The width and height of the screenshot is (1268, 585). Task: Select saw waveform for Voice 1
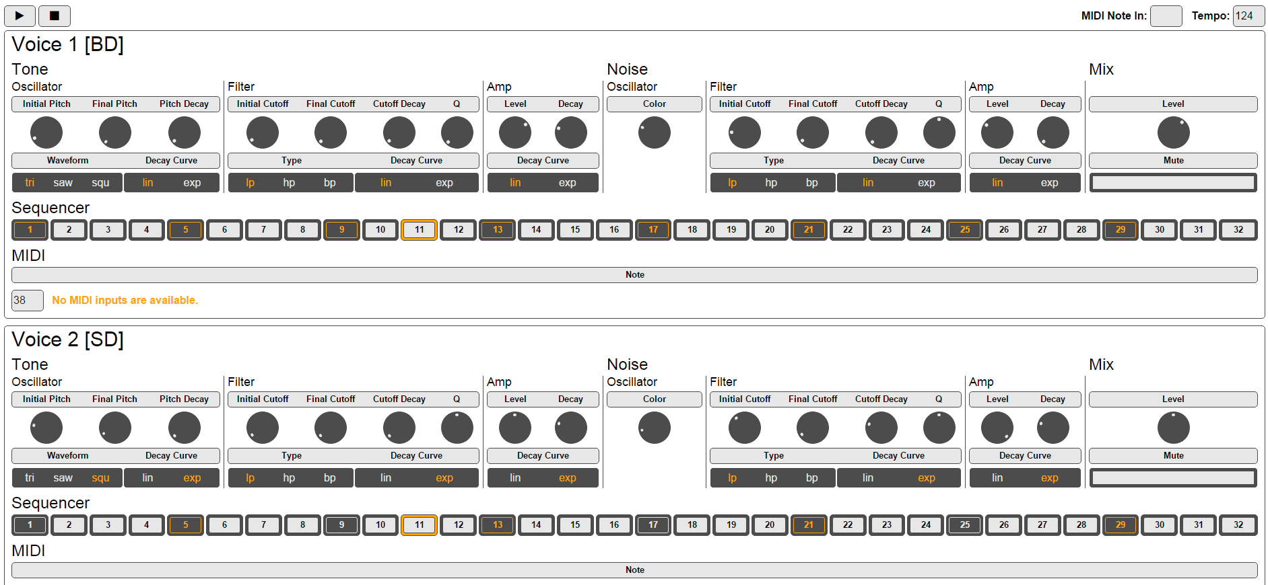pyautogui.click(x=63, y=183)
